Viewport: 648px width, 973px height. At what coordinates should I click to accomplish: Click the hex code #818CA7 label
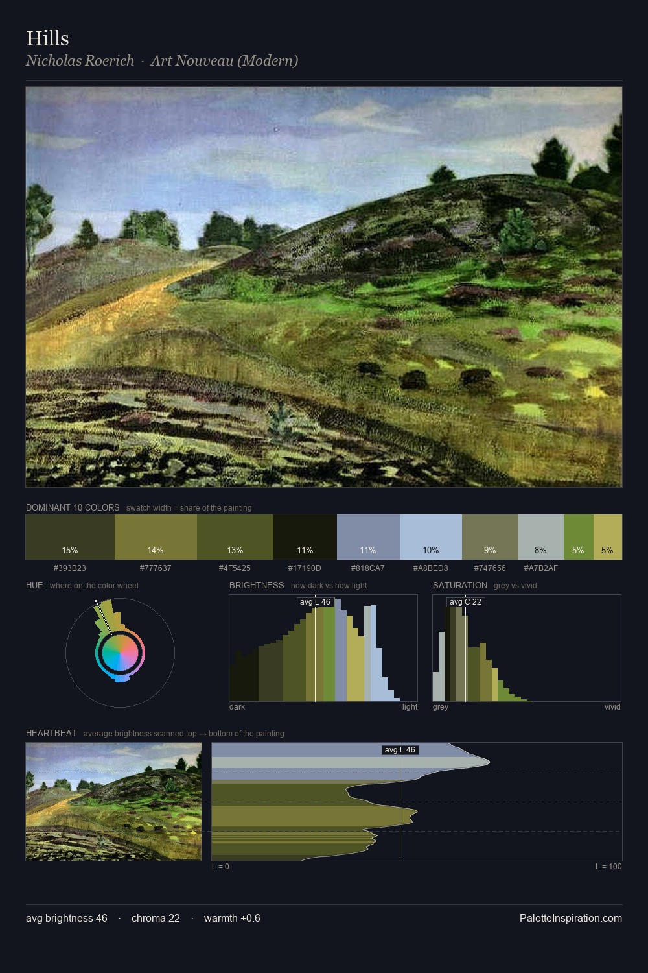368,568
